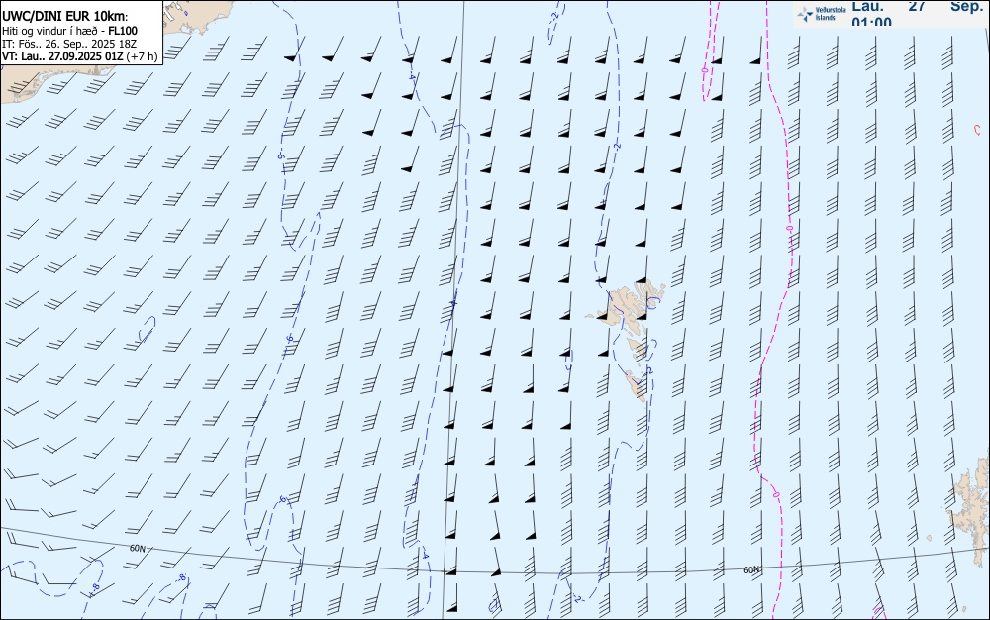Click the 'IT: Fös.. 26. Sep.. 2025 18Z' line

(x=69, y=44)
